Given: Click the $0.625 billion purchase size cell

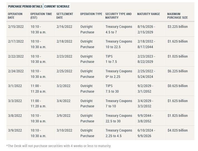Looking at the screenshot, I should [177, 86].
